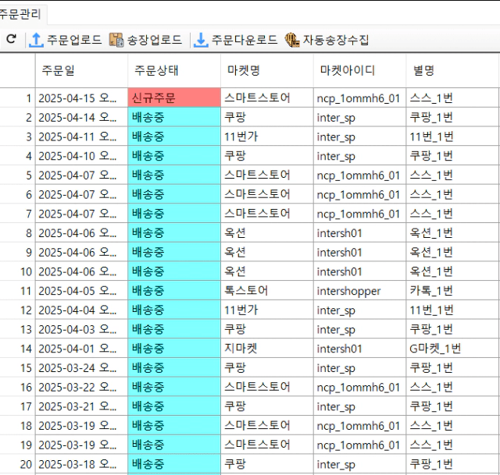Click intersh01 ID in row 10
Screen dimensions: 500x475
(x=359, y=271)
